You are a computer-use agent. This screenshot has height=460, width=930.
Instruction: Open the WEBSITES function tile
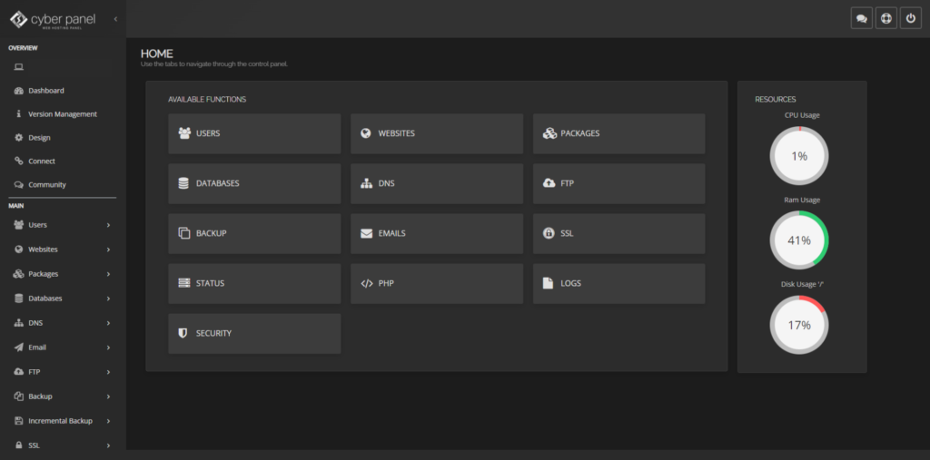pos(436,133)
